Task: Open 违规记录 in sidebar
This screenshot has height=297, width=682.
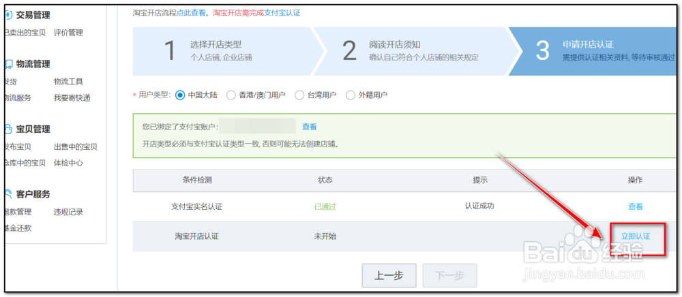Action: (68, 212)
